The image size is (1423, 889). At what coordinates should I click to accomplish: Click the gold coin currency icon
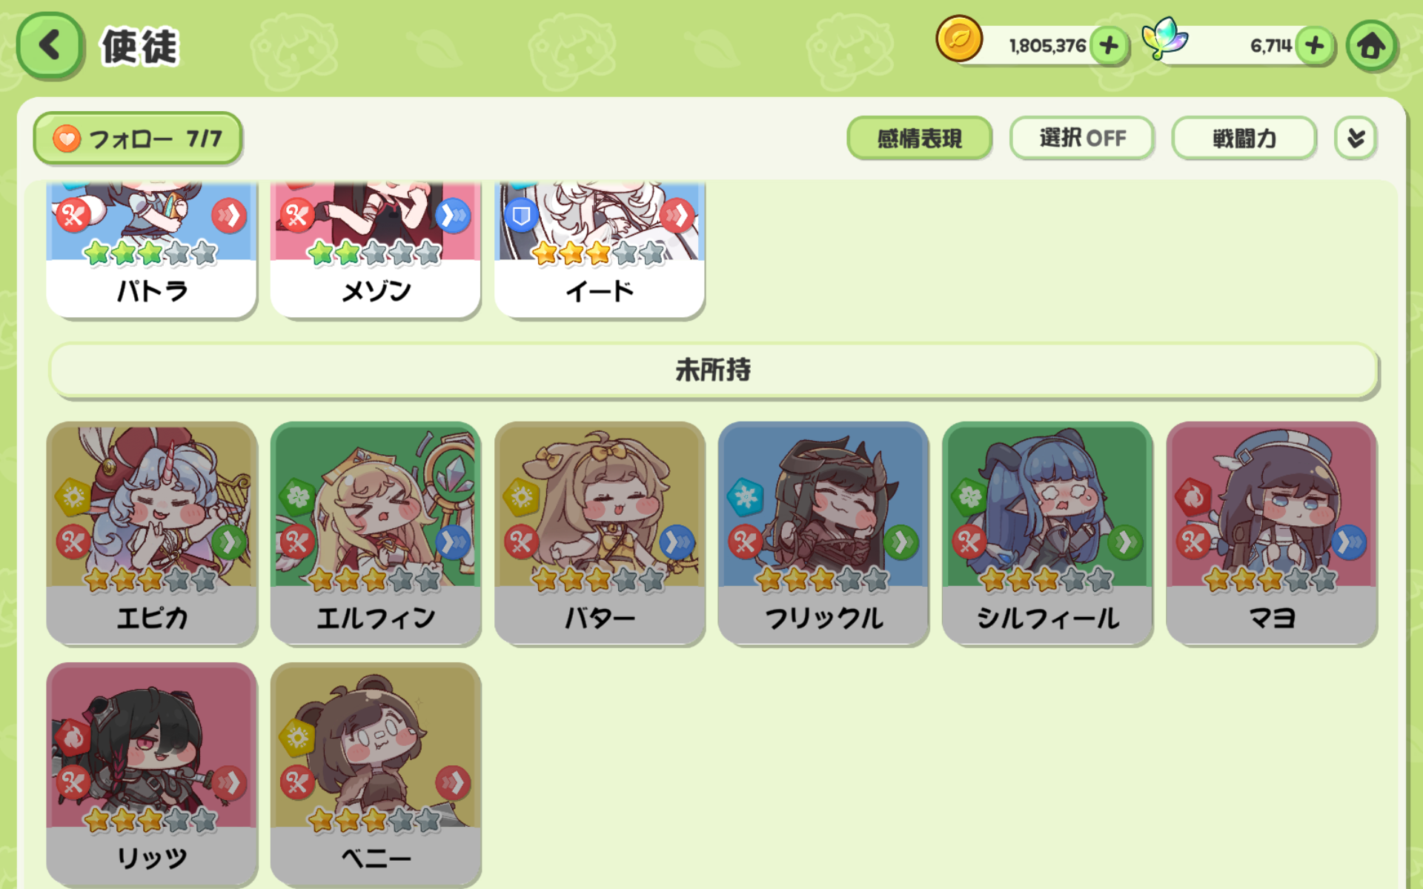point(959,39)
